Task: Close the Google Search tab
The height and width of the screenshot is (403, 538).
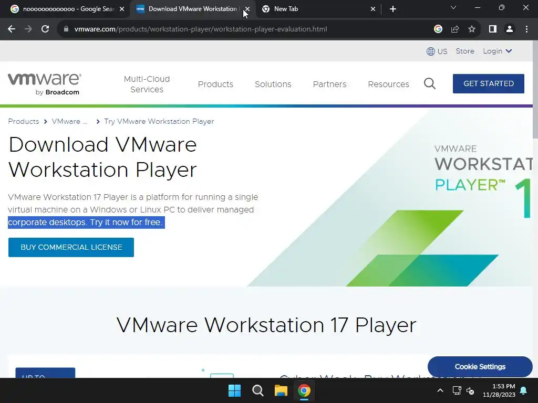Action: (122, 9)
